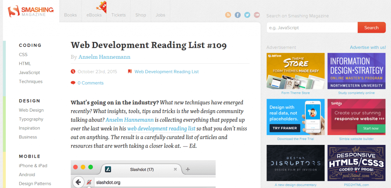Click back arrow in Slashdot browser image
Screen dimensions: 391x188
pos(78,182)
